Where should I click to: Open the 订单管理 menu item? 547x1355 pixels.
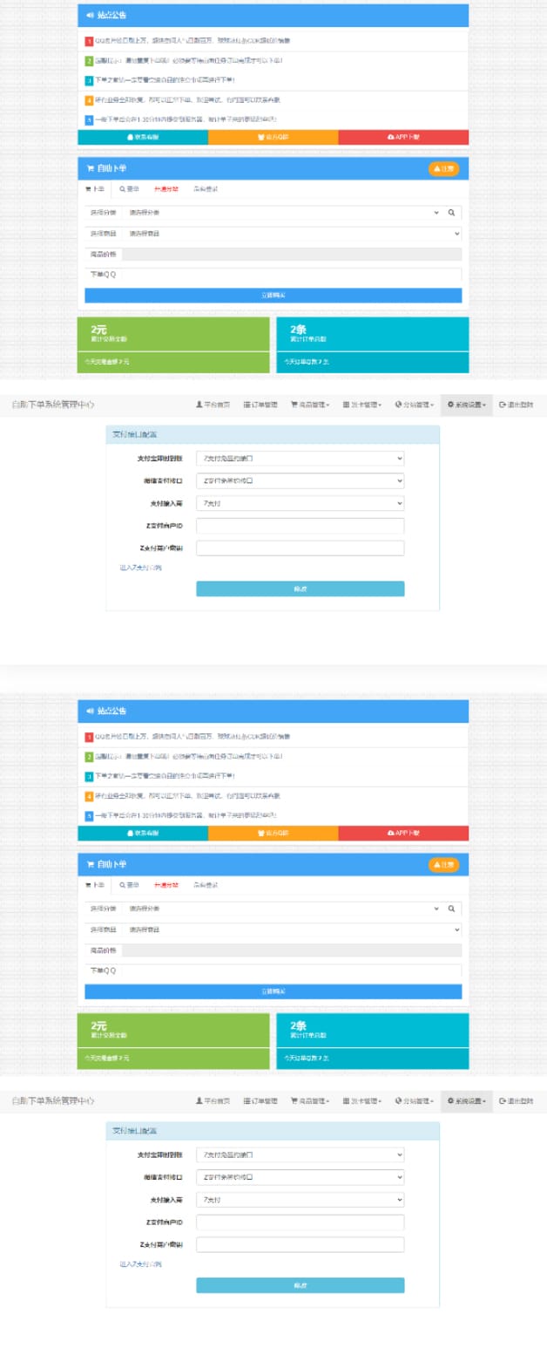tap(260, 405)
